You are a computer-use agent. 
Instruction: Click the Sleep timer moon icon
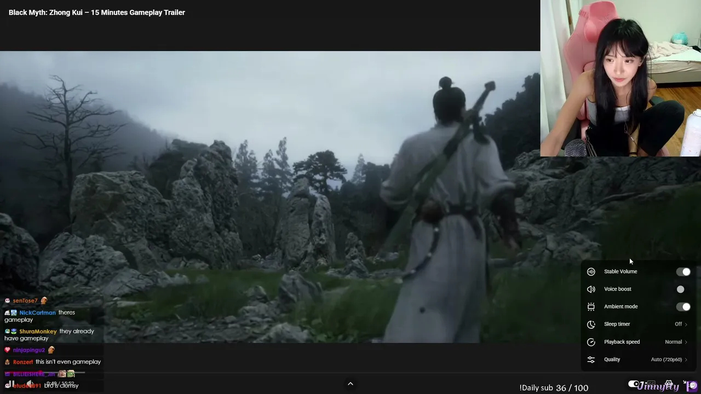coord(591,325)
